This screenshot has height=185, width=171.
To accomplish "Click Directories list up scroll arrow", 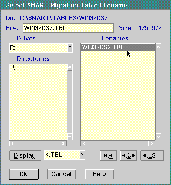I will [70, 67].
